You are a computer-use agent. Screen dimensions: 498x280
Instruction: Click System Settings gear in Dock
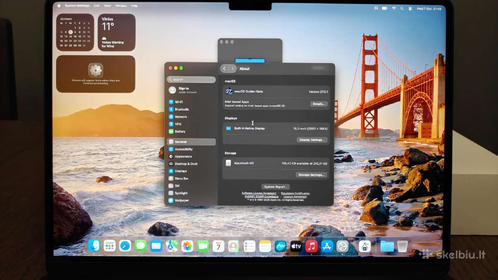[x=342, y=246]
